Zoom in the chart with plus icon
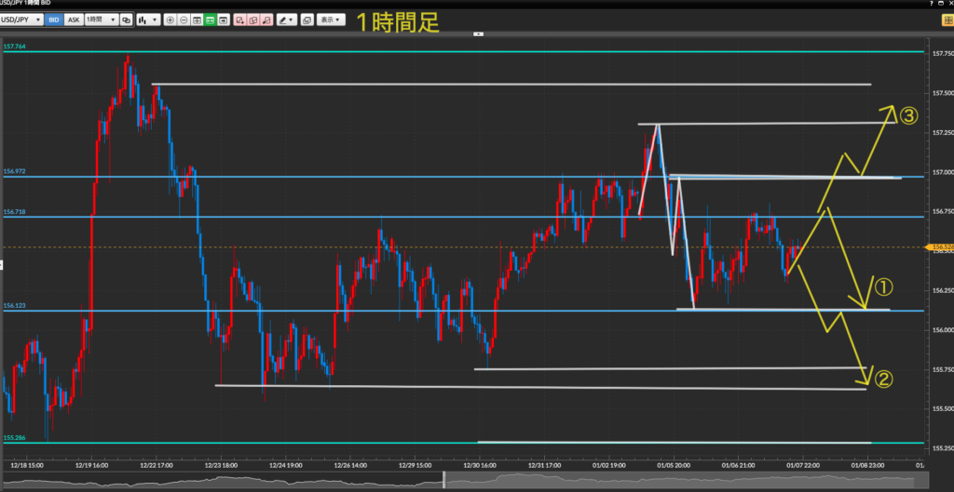This screenshot has height=492, width=954. point(170,20)
